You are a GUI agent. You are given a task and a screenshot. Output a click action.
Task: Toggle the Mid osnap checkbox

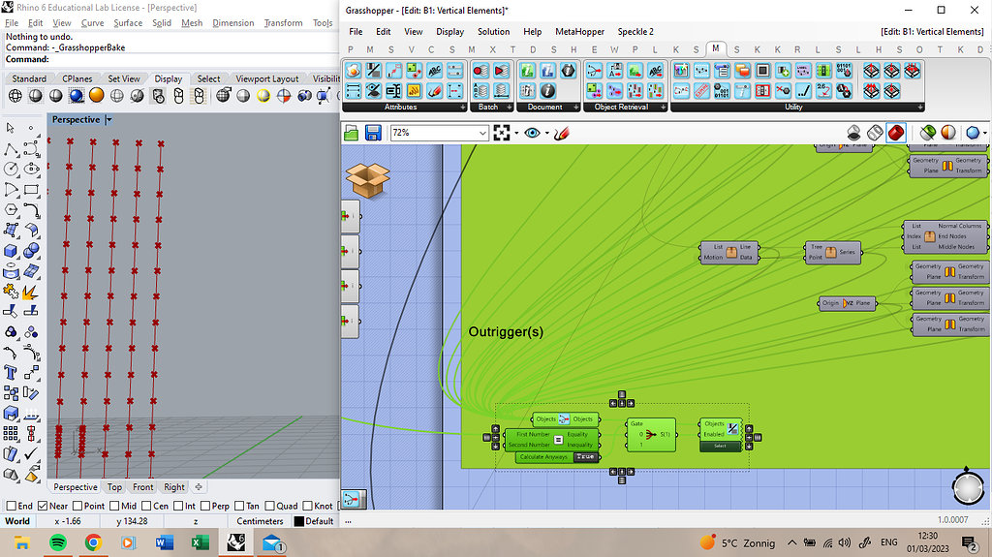point(116,506)
